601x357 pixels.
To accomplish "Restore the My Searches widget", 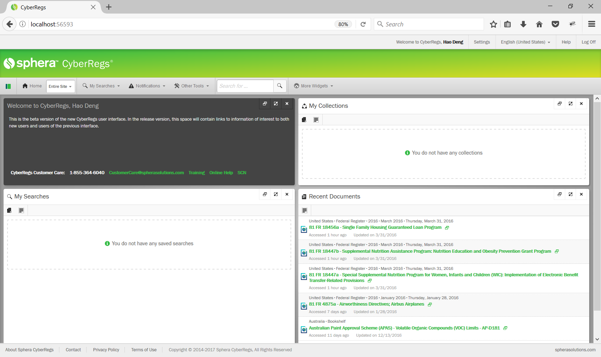I will click(x=265, y=194).
